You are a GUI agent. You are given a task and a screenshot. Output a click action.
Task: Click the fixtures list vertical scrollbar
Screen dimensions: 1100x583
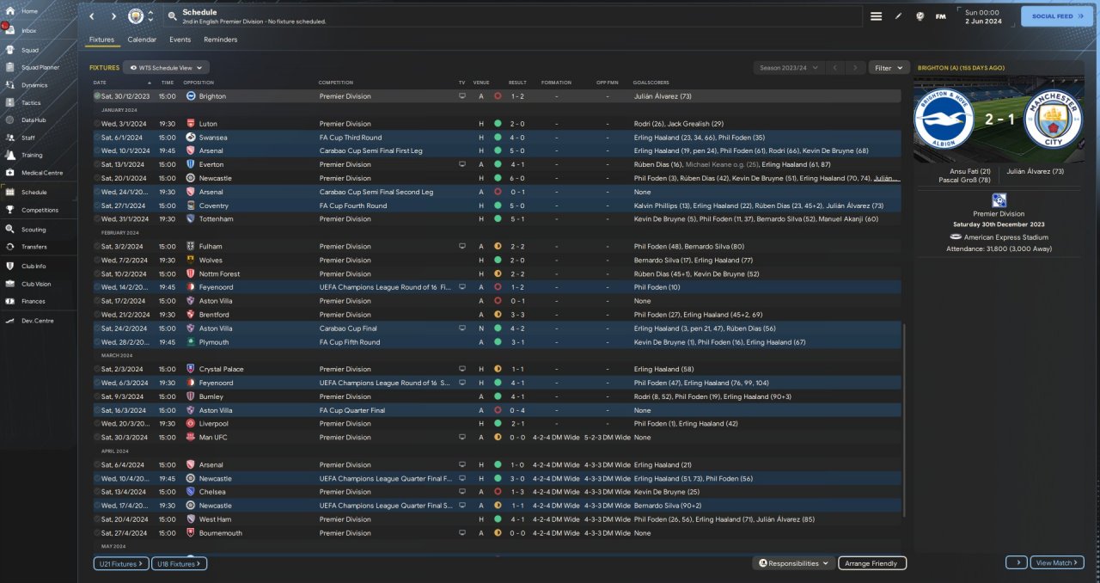pyautogui.click(x=903, y=421)
